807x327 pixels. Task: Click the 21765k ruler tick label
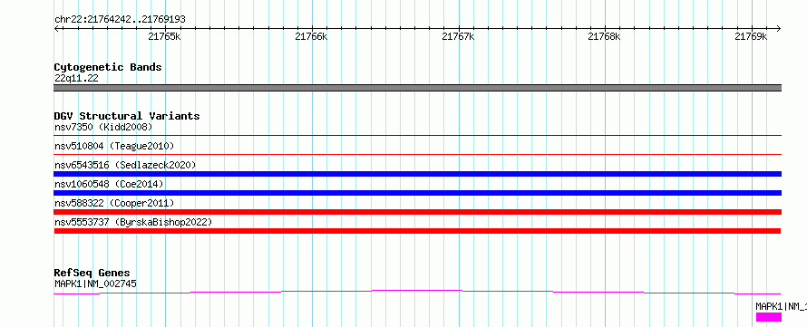pyautogui.click(x=164, y=36)
